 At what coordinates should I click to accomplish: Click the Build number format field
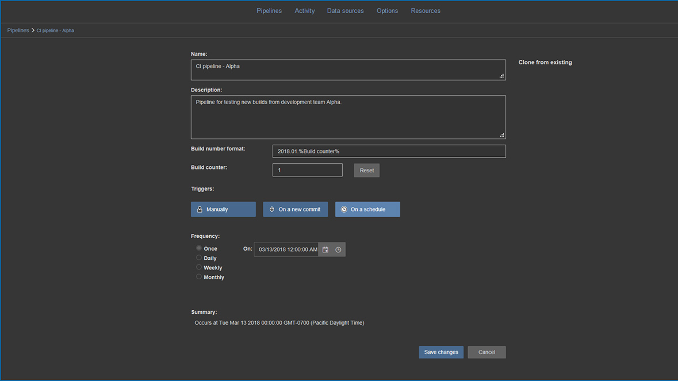[x=389, y=151]
